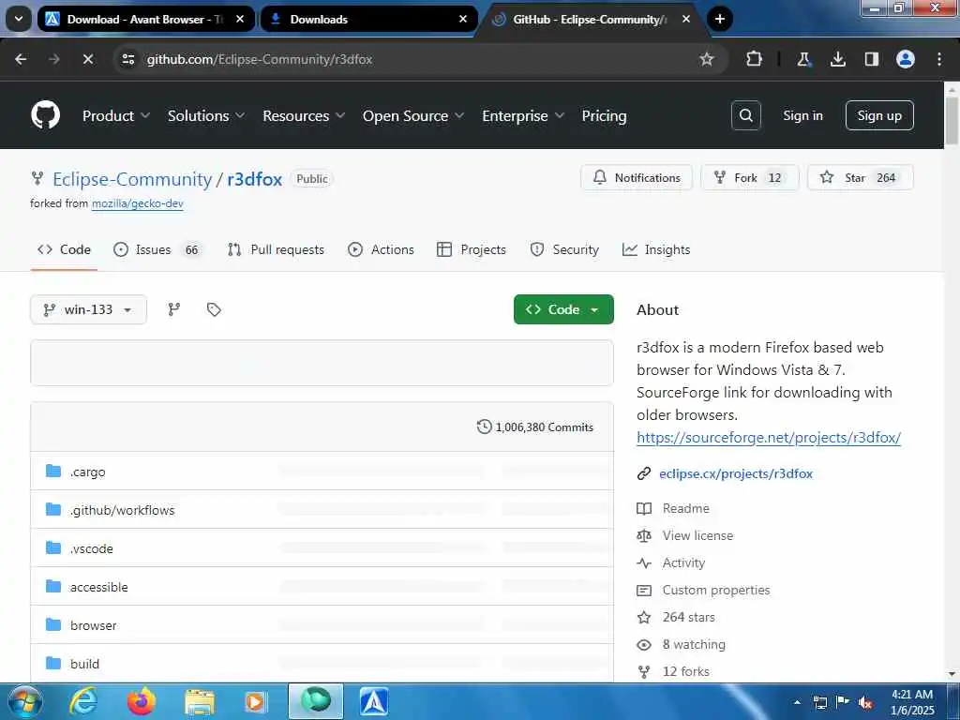Click the Notifications button
The width and height of the screenshot is (960, 720).
pos(637,177)
